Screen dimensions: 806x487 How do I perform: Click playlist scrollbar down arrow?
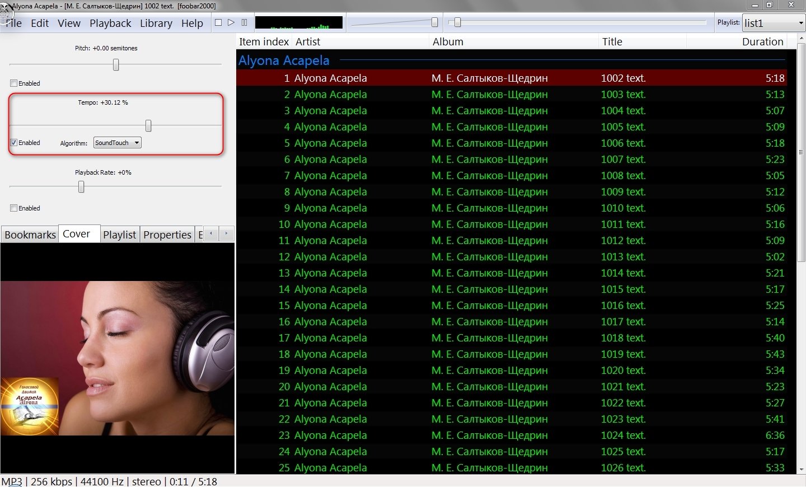801,469
